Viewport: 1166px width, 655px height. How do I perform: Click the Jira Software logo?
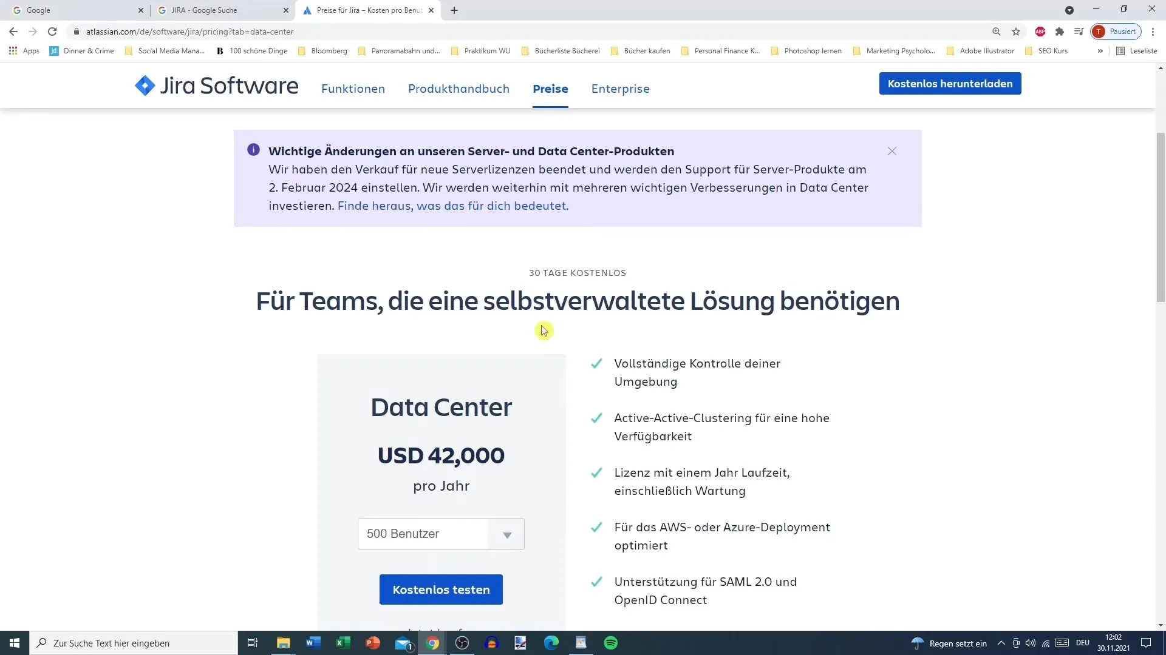pos(216,86)
